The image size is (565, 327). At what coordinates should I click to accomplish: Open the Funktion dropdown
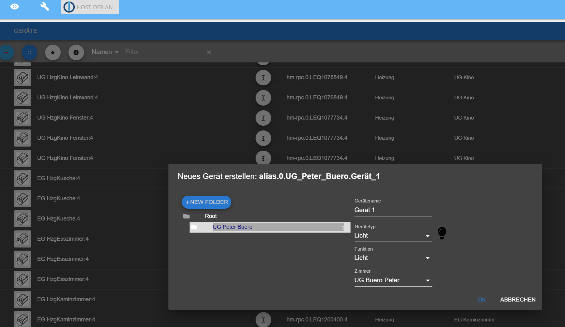(393, 258)
